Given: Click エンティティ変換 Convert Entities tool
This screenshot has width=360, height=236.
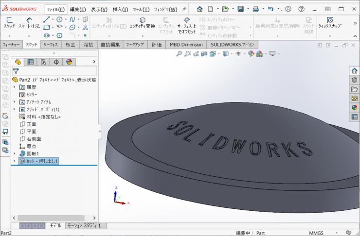Looking at the screenshot, I should click(143, 23).
